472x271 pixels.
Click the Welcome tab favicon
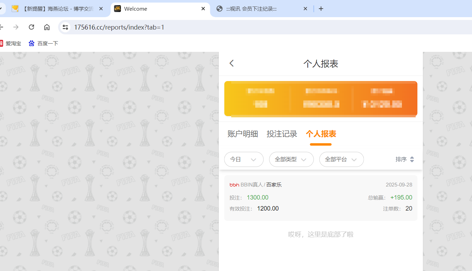(117, 9)
